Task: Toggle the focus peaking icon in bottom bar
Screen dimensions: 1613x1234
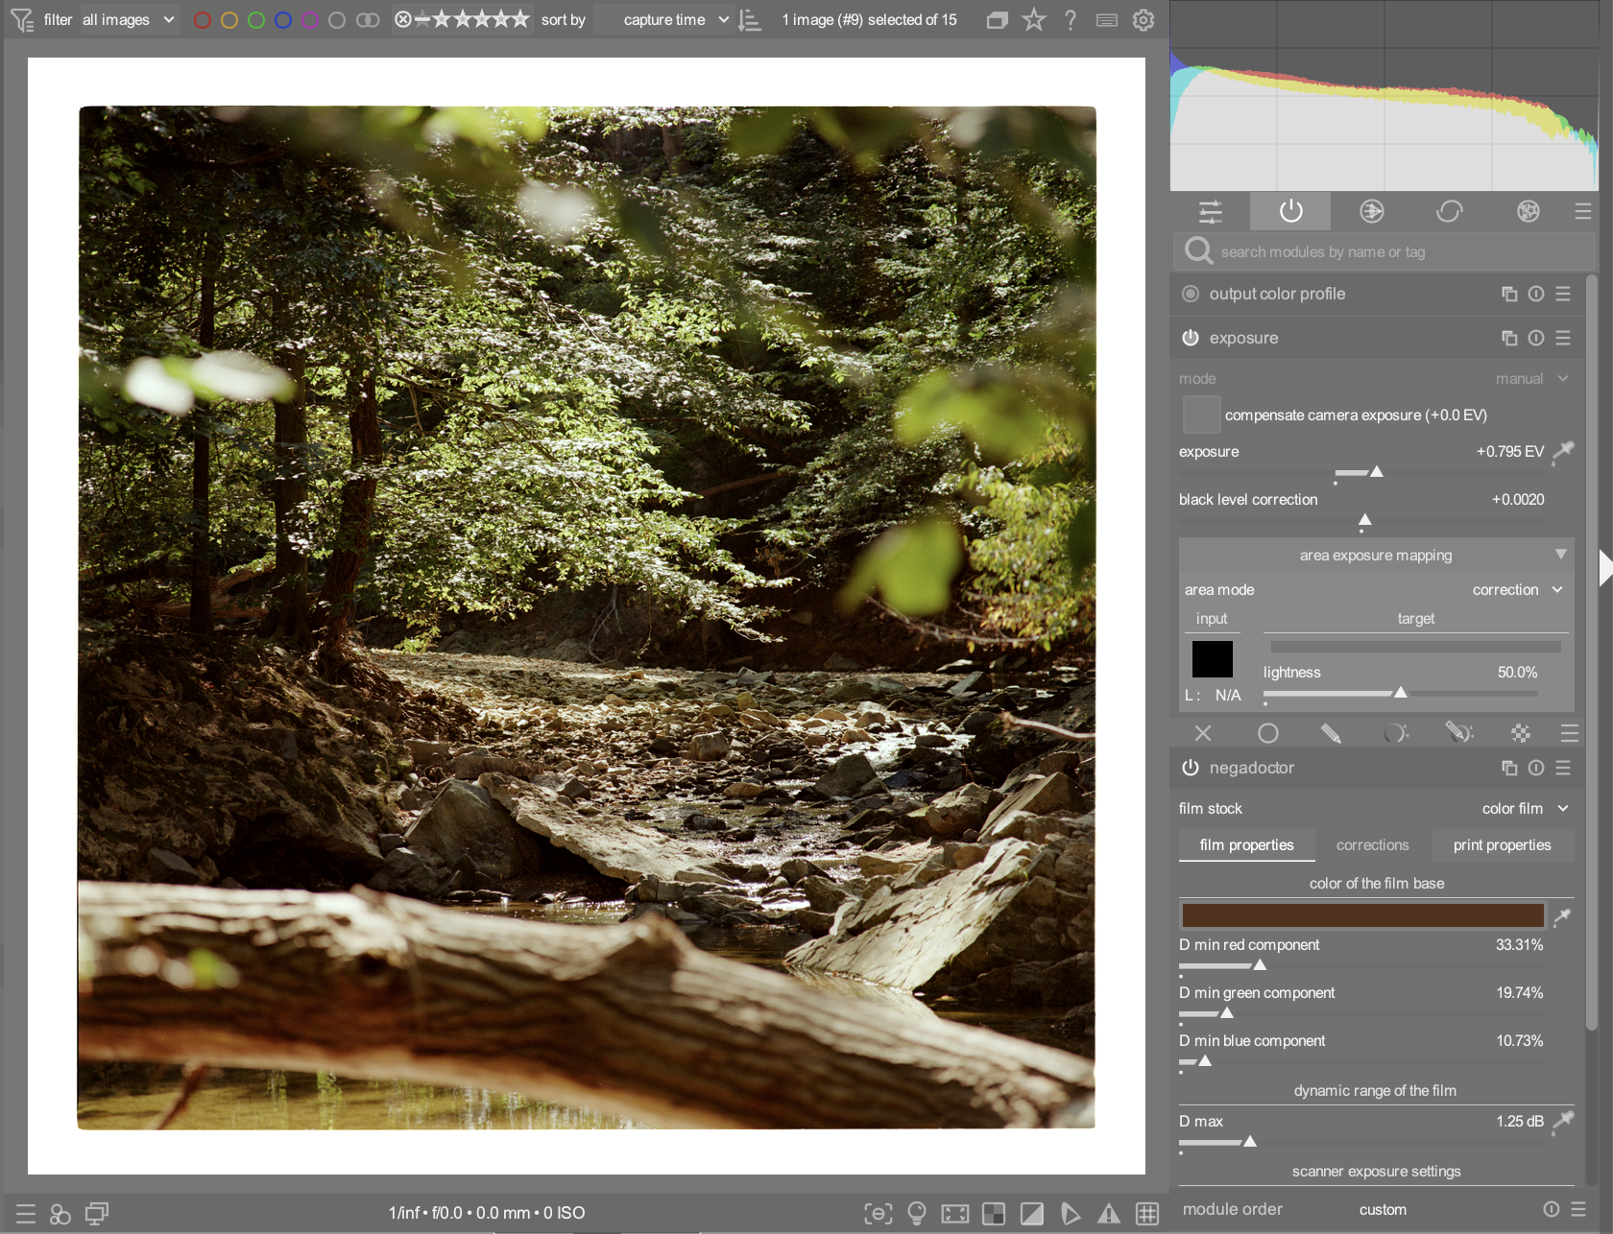Action: click(878, 1213)
